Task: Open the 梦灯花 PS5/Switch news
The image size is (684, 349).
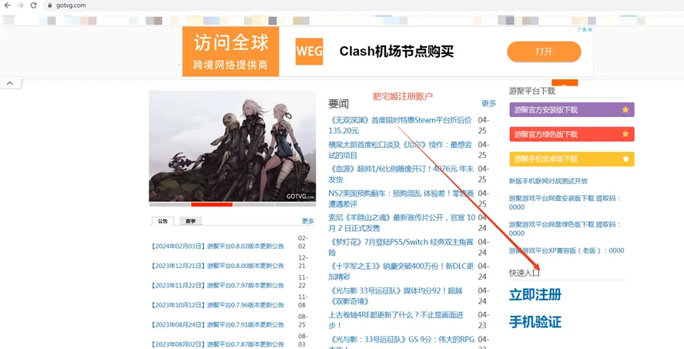Action: click(x=401, y=247)
